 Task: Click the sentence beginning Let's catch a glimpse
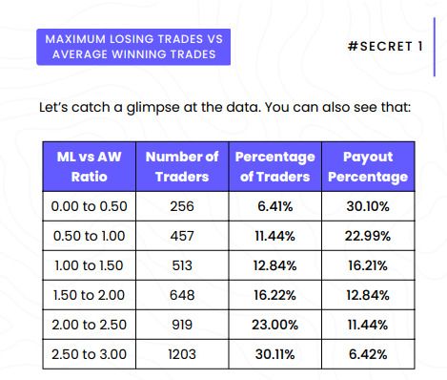pyautogui.click(x=225, y=108)
